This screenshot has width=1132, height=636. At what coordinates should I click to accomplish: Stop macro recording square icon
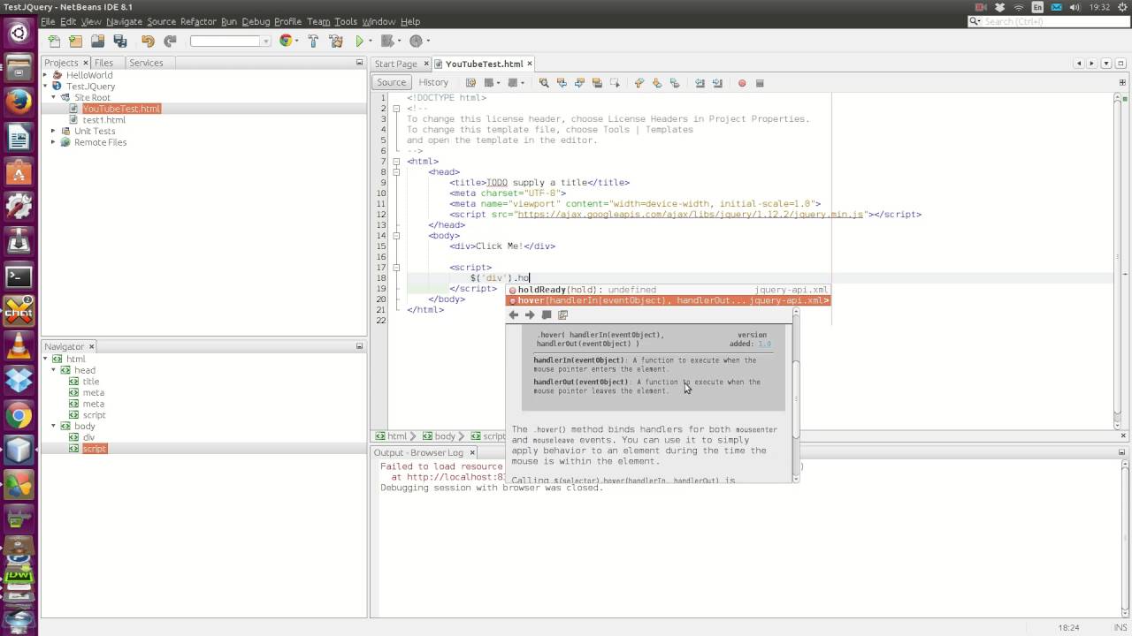pyautogui.click(x=760, y=83)
